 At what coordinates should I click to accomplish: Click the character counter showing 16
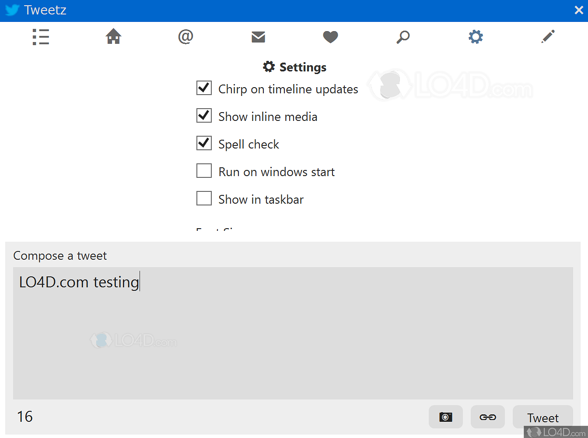25,417
